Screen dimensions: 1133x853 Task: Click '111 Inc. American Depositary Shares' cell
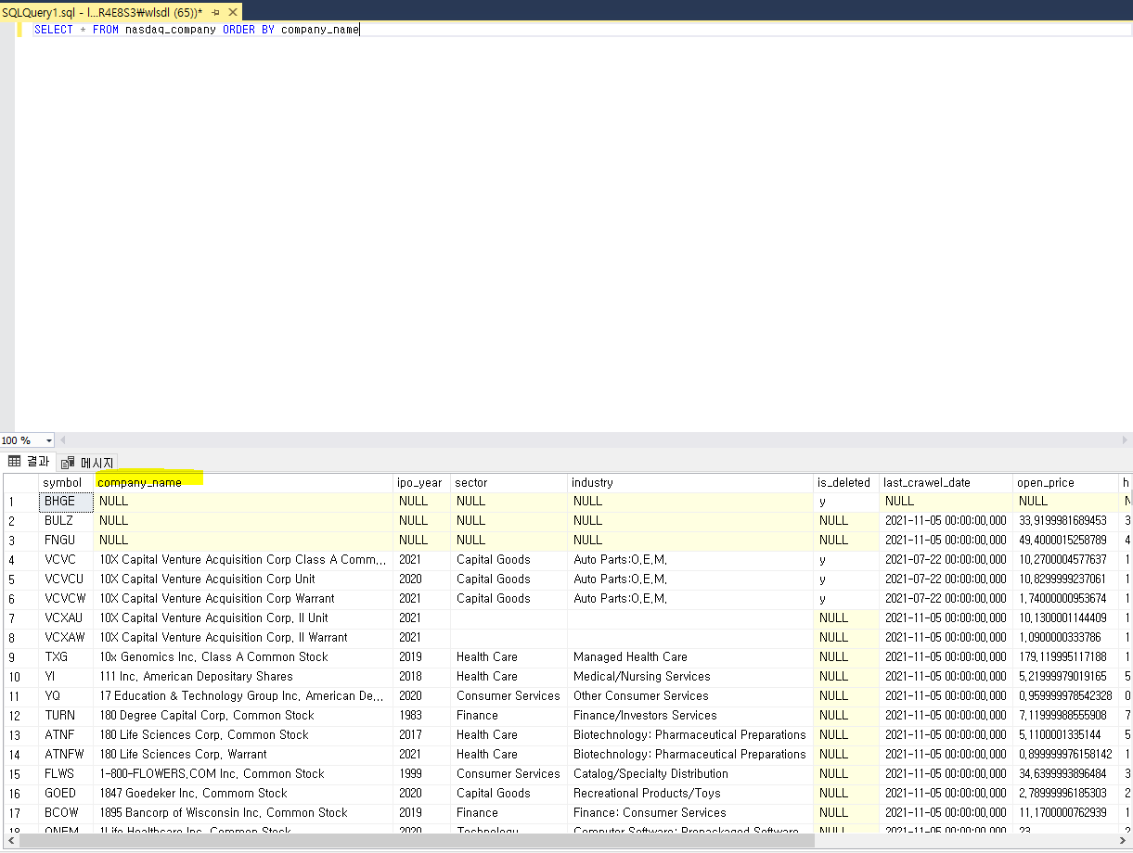click(x=244, y=677)
